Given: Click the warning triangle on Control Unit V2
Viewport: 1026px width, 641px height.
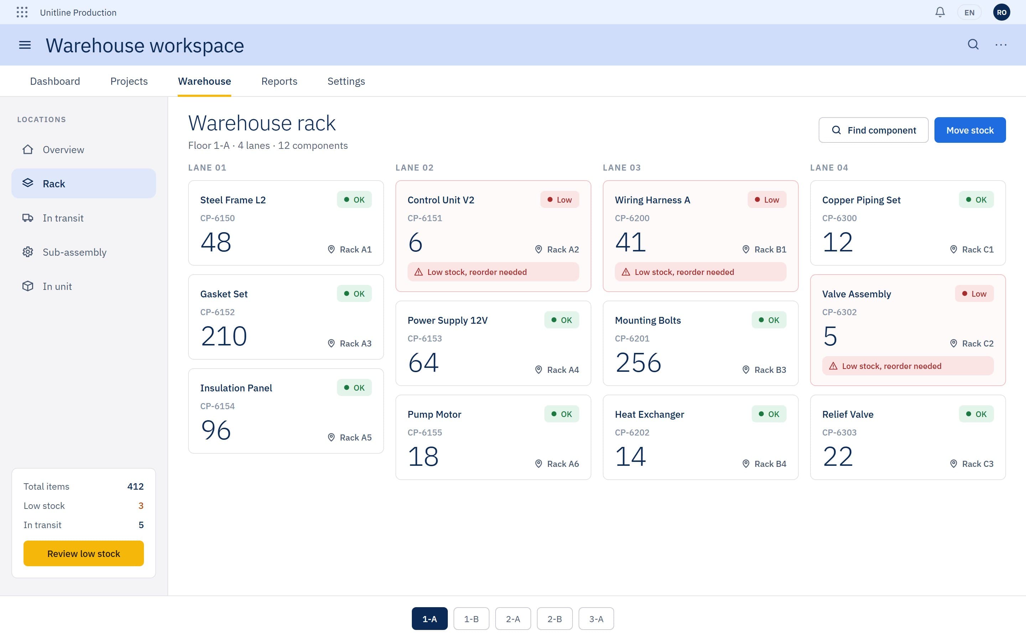Looking at the screenshot, I should point(419,272).
